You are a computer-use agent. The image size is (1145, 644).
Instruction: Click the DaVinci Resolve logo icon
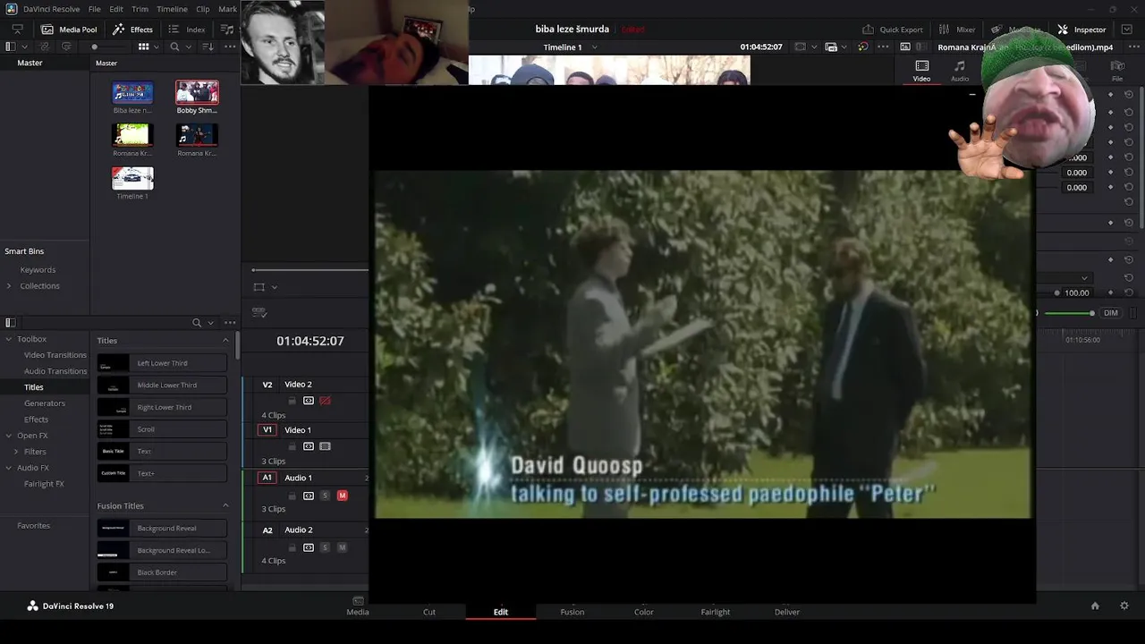pos(12,9)
